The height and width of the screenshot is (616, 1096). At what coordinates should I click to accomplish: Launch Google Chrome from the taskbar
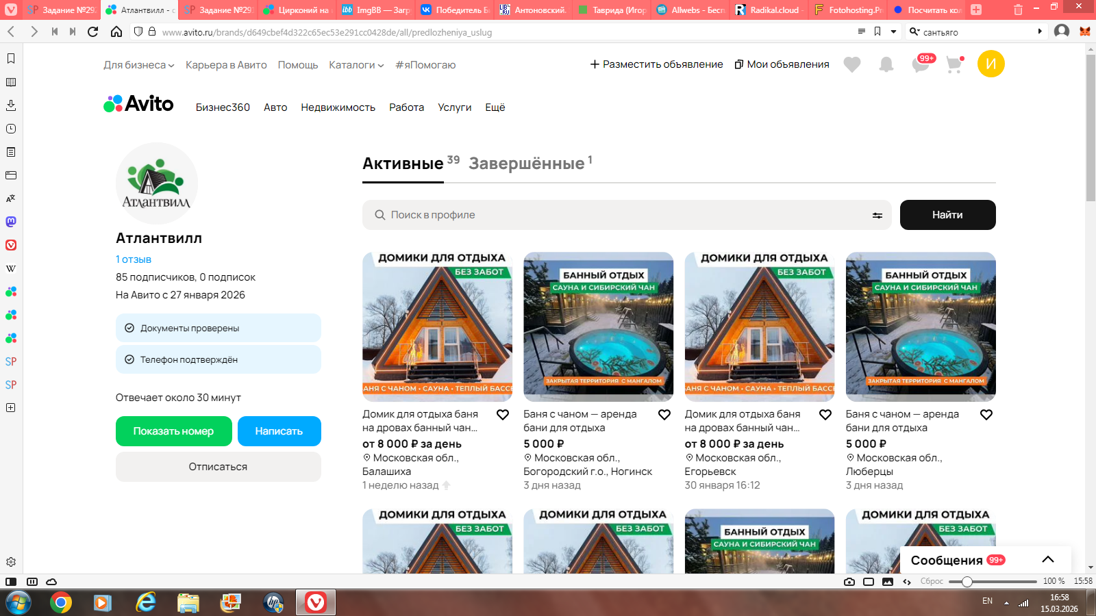click(61, 603)
